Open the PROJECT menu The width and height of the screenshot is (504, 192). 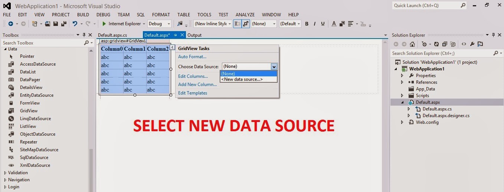tap(61, 15)
